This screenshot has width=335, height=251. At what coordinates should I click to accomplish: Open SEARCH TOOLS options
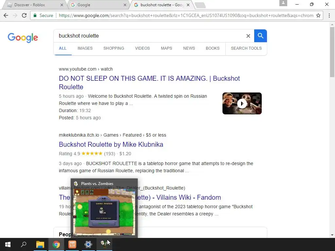(246, 48)
